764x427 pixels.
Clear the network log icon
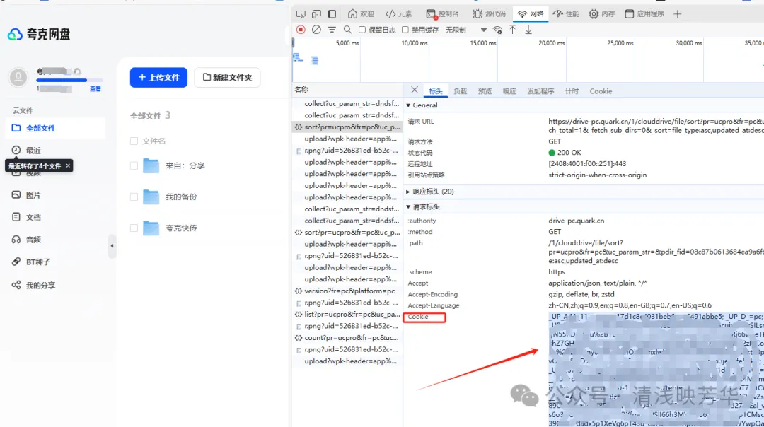click(x=316, y=30)
